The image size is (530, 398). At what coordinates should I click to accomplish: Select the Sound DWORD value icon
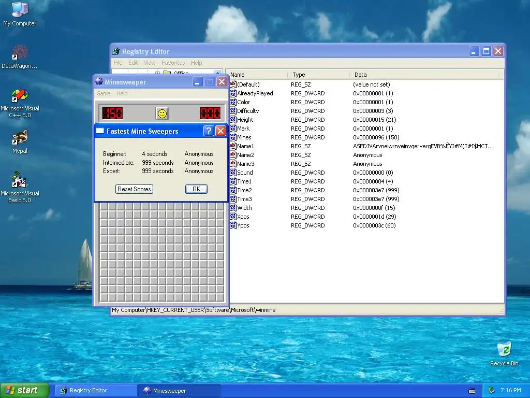[232, 172]
